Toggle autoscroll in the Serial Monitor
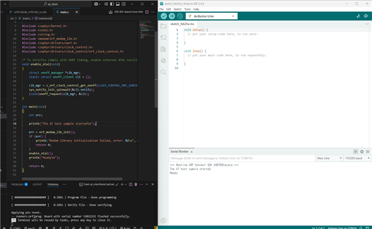The image size is (372, 229). [x=355, y=152]
